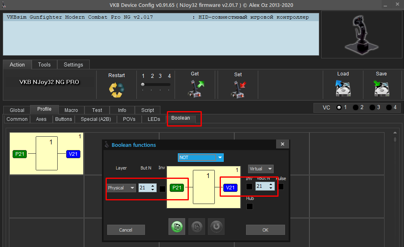
Task: Select the Buttons sub-tab
Action: [x=64, y=119]
